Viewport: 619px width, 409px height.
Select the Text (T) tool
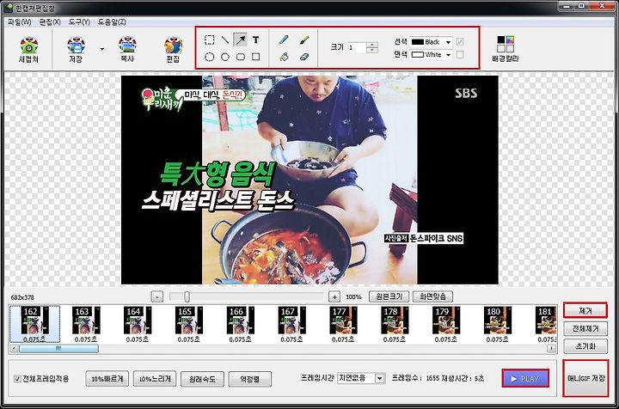(256, 40)
